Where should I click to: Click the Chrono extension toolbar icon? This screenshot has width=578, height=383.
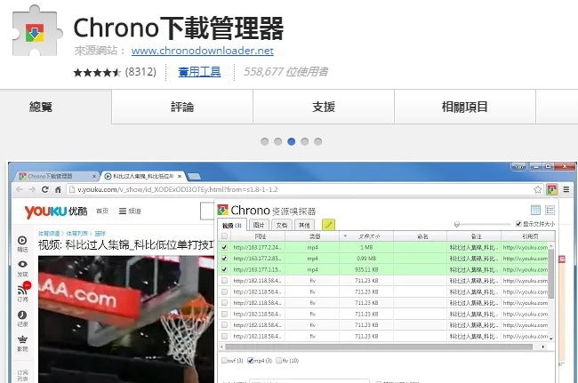click(552, 189)
